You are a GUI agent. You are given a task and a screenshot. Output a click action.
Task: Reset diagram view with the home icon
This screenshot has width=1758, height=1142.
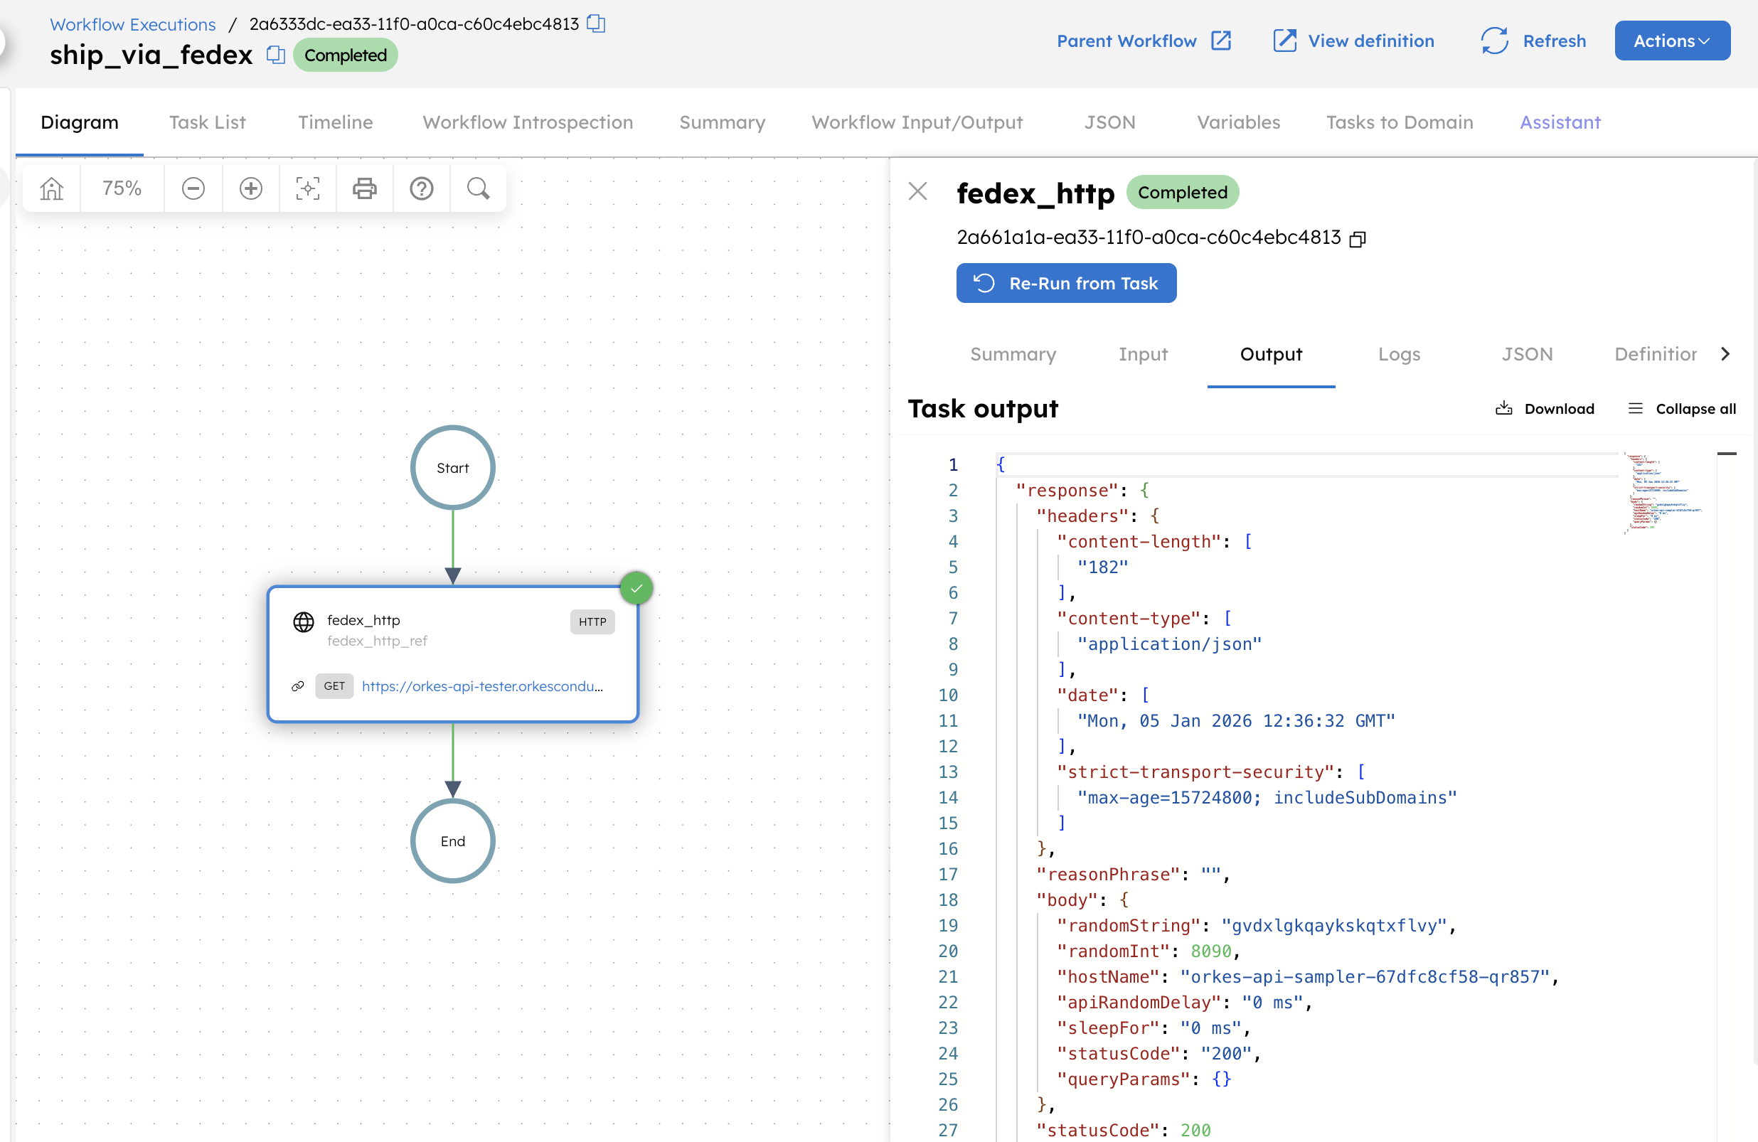click(50, 188)
